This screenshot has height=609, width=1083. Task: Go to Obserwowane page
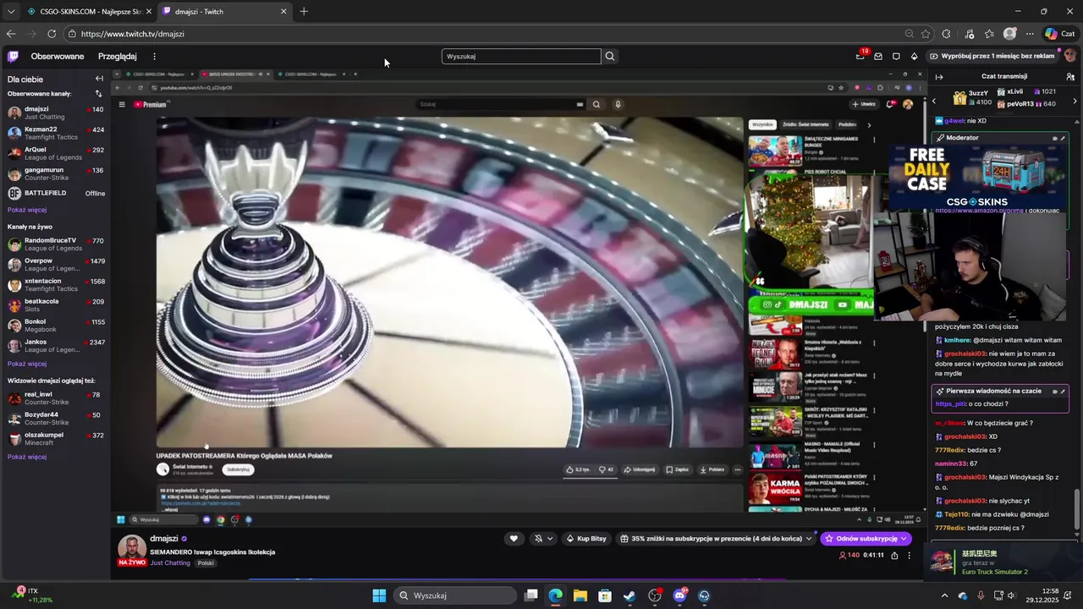pos(58,57)
